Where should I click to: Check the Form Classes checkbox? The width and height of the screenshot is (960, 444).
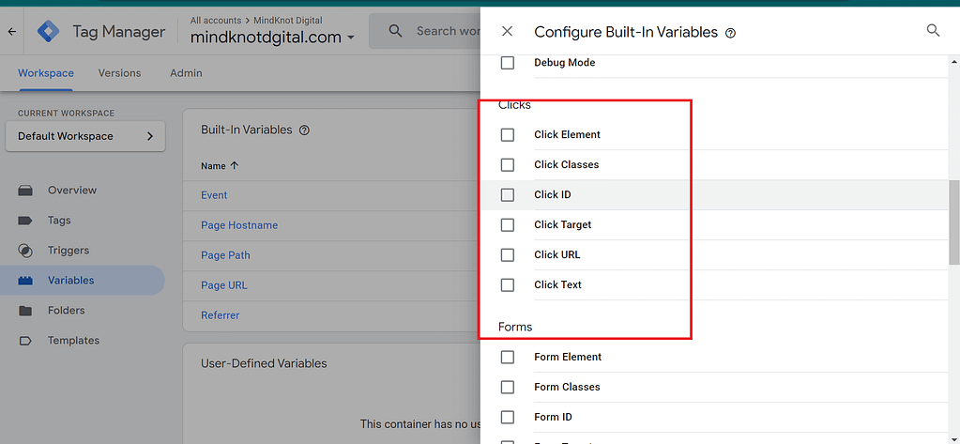tap(508, 387)
